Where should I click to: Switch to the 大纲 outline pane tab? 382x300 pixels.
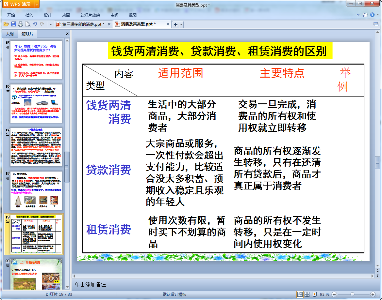[x=10, y=34]
